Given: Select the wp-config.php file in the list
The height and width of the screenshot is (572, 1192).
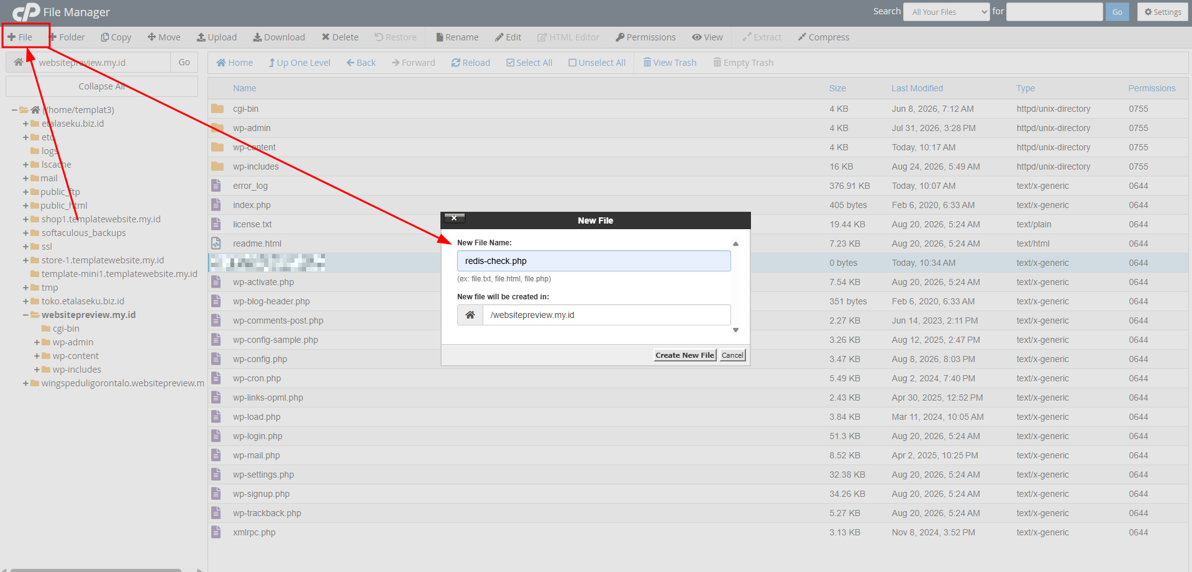Looking at the screenshot, I should tap(698, 359).
